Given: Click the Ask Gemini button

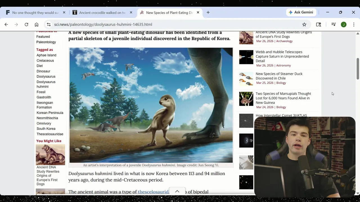Looking at the screenshot, I should pyautogui.click(x=301, y=12).
